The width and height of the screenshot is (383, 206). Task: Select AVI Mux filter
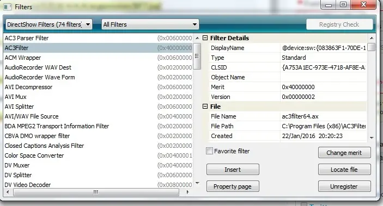(98, 97)
